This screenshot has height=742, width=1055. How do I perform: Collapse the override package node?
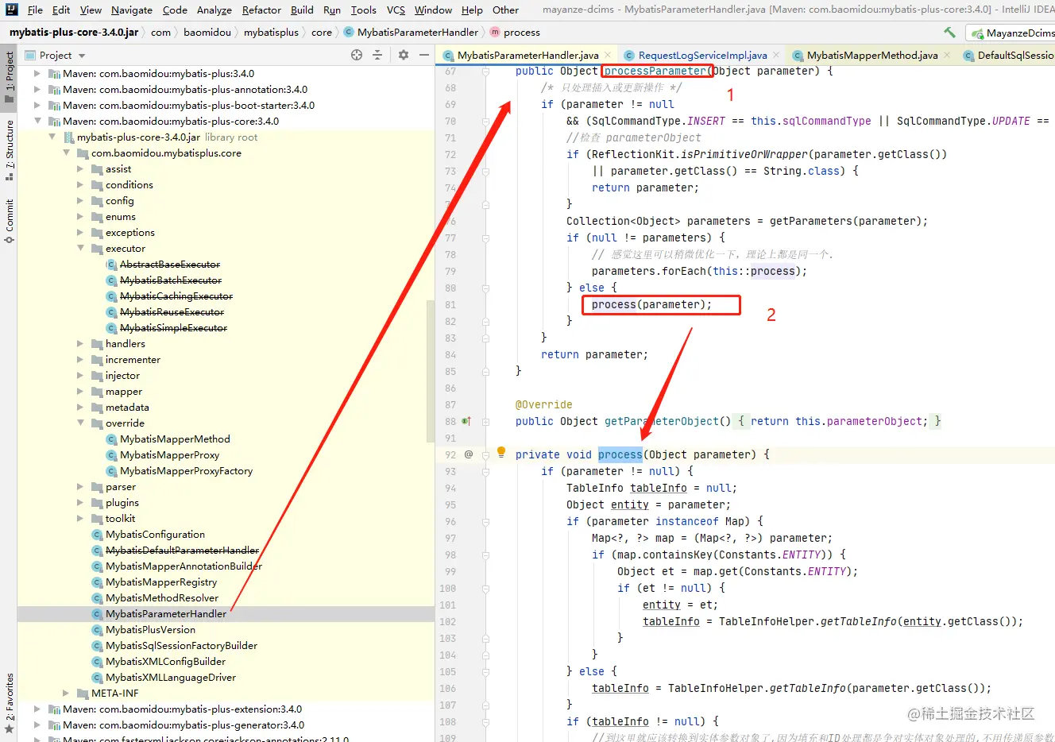point(80,423)
